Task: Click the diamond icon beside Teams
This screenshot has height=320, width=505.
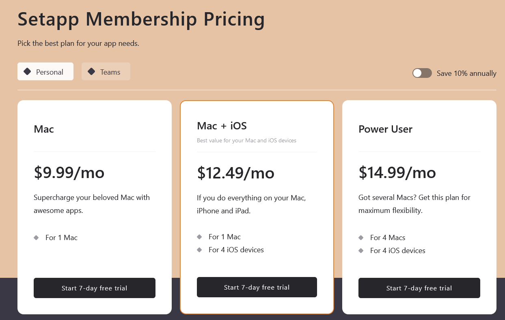Action: coord(91,71)
